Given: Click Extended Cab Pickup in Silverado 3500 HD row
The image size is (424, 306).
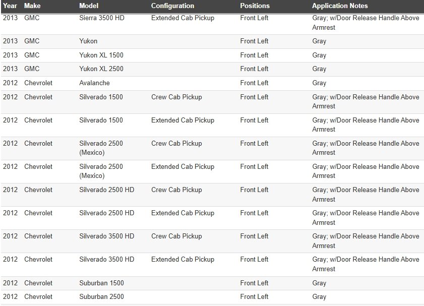Looking at the screenshot, I should point(183,259).
